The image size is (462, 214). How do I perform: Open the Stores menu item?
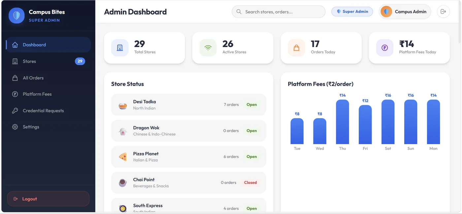pos(48,61)
